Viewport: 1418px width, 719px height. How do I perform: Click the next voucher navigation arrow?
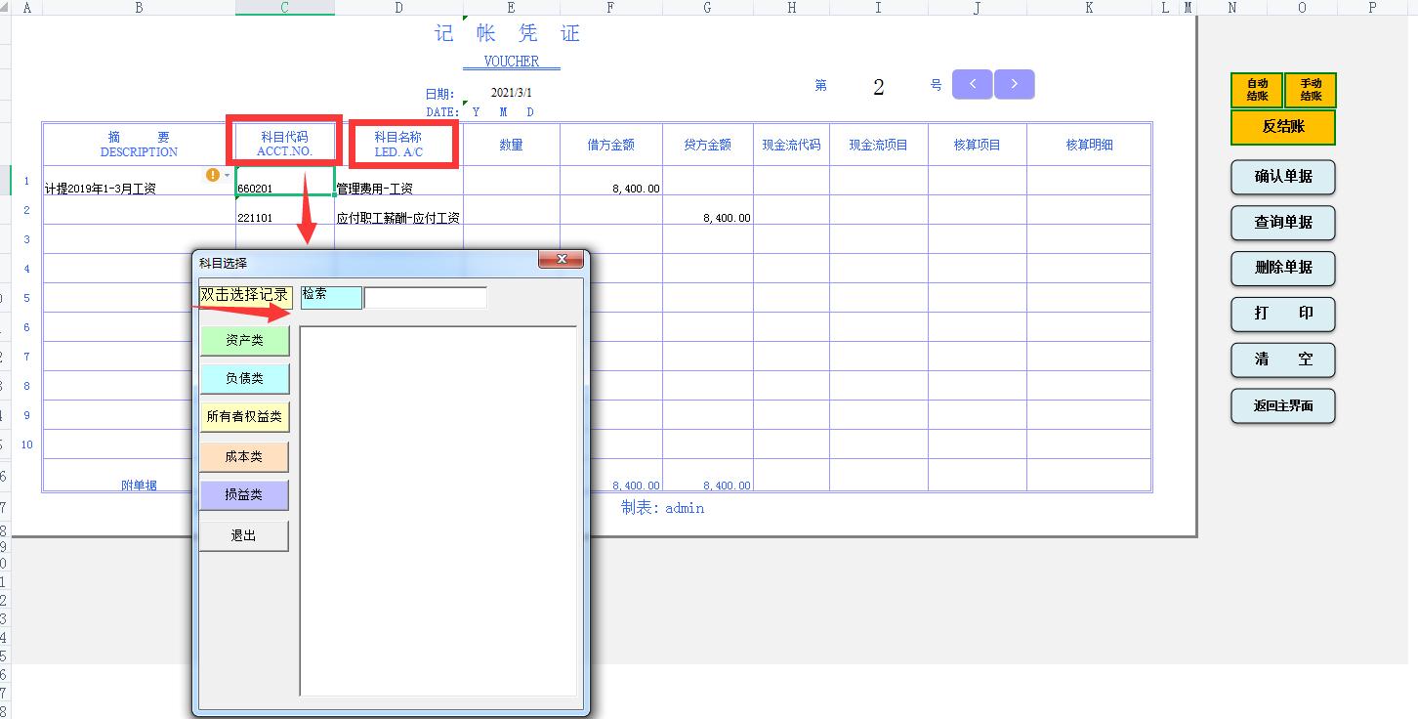pos(1014,85)
